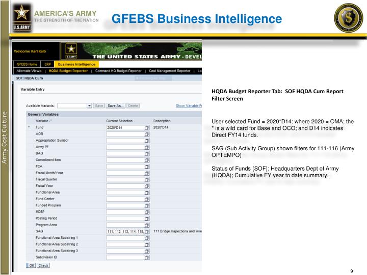367x275 pixels.
Task: Open Cost Management Reporter menu item
Action: tap(169, 71)
